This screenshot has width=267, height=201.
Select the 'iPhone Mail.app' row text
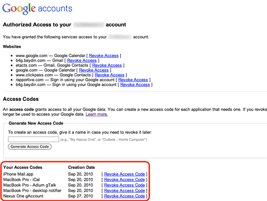18,174
